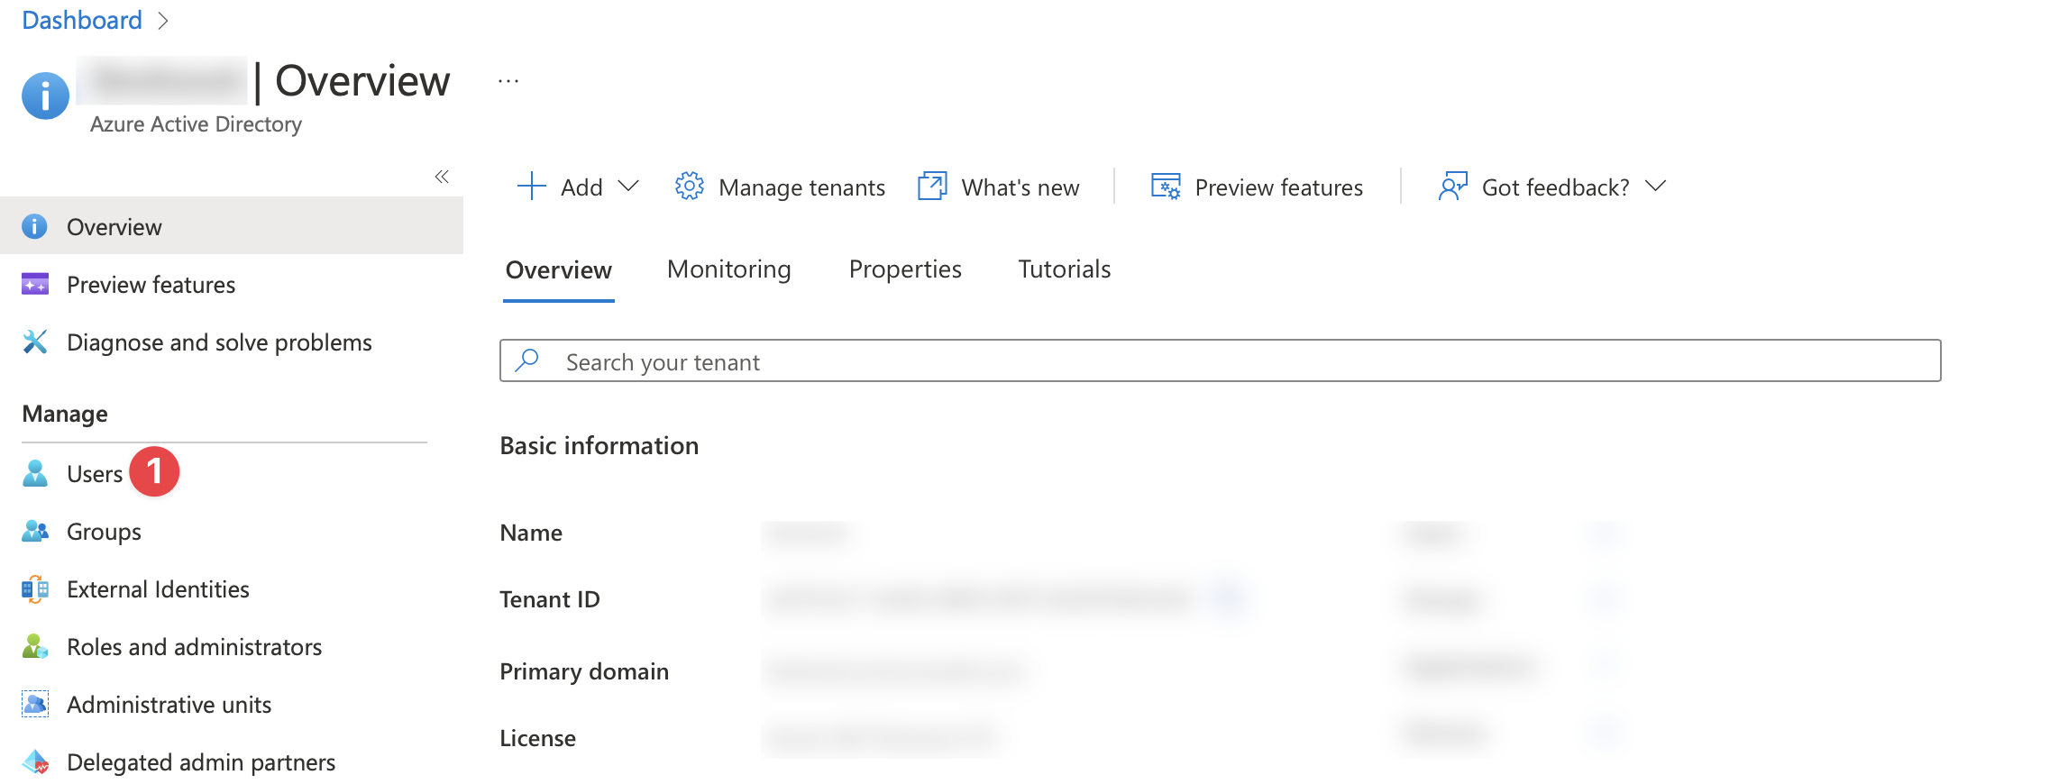Click the Diagnose and solve problems wrench icon

pyautogui.click(x=35, y=342)
